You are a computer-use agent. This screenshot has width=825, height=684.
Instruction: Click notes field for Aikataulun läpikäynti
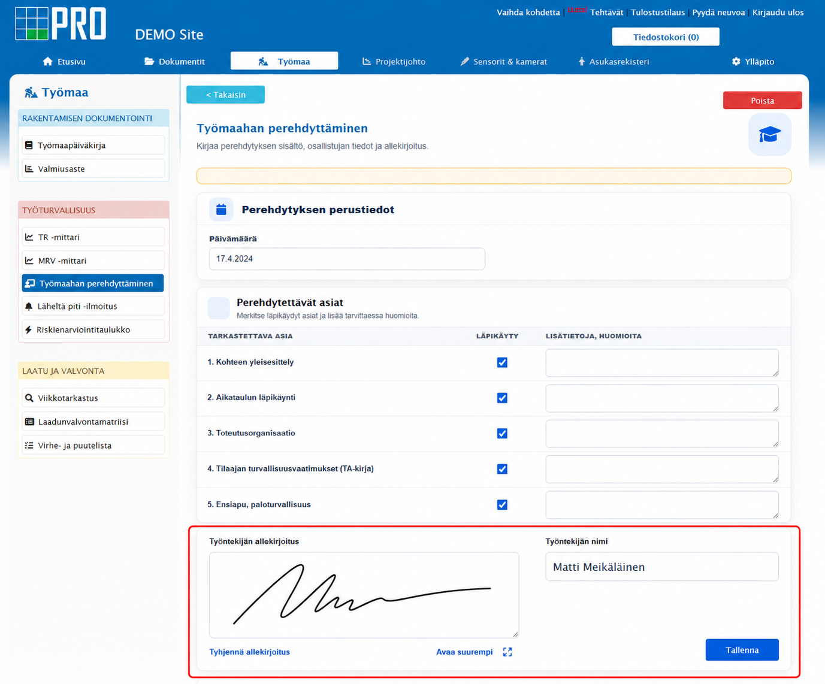point(662,398)
